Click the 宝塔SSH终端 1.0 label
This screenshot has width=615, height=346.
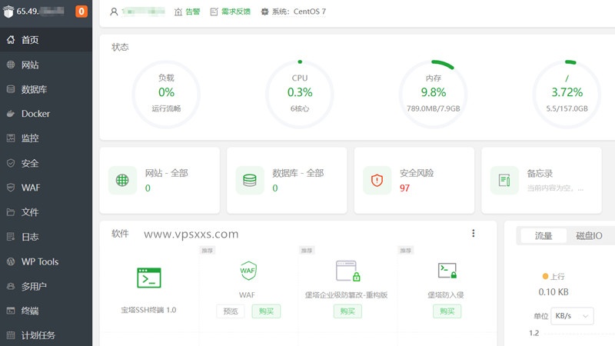click(148, 310)
